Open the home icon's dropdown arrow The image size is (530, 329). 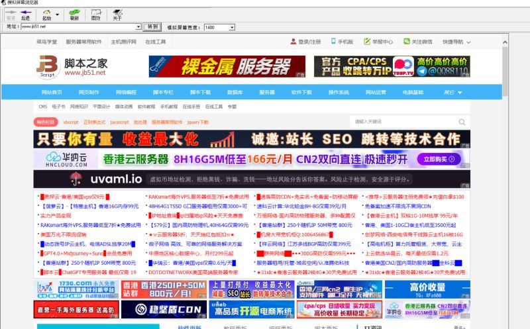(57, 15)
